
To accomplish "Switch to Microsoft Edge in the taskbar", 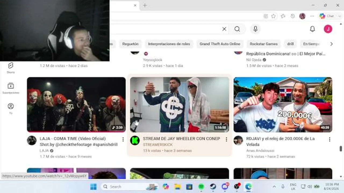I will [248, 187].
